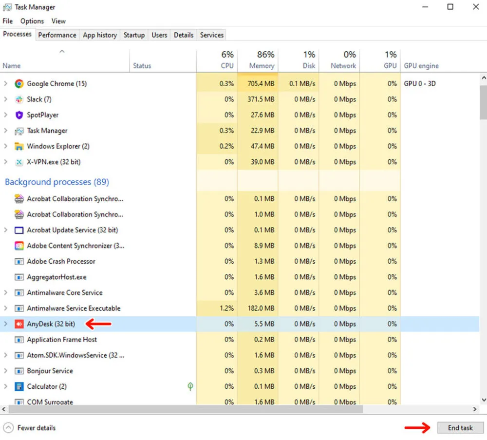Click the Adobe Content Synchronizer icon
Viewport: 487px width, 440px height.
click(x=19, y=246)
